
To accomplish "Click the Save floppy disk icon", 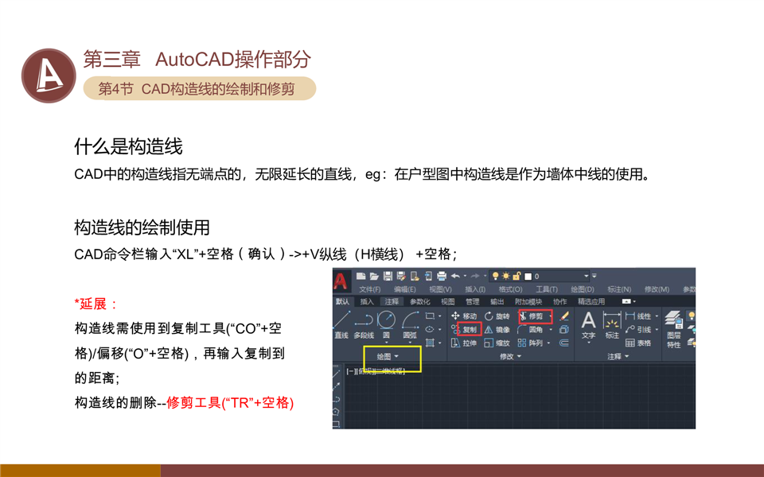I will point(388,276).
